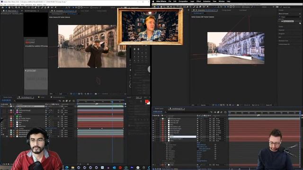Open the Effect menu in right window

click(198, 1)
